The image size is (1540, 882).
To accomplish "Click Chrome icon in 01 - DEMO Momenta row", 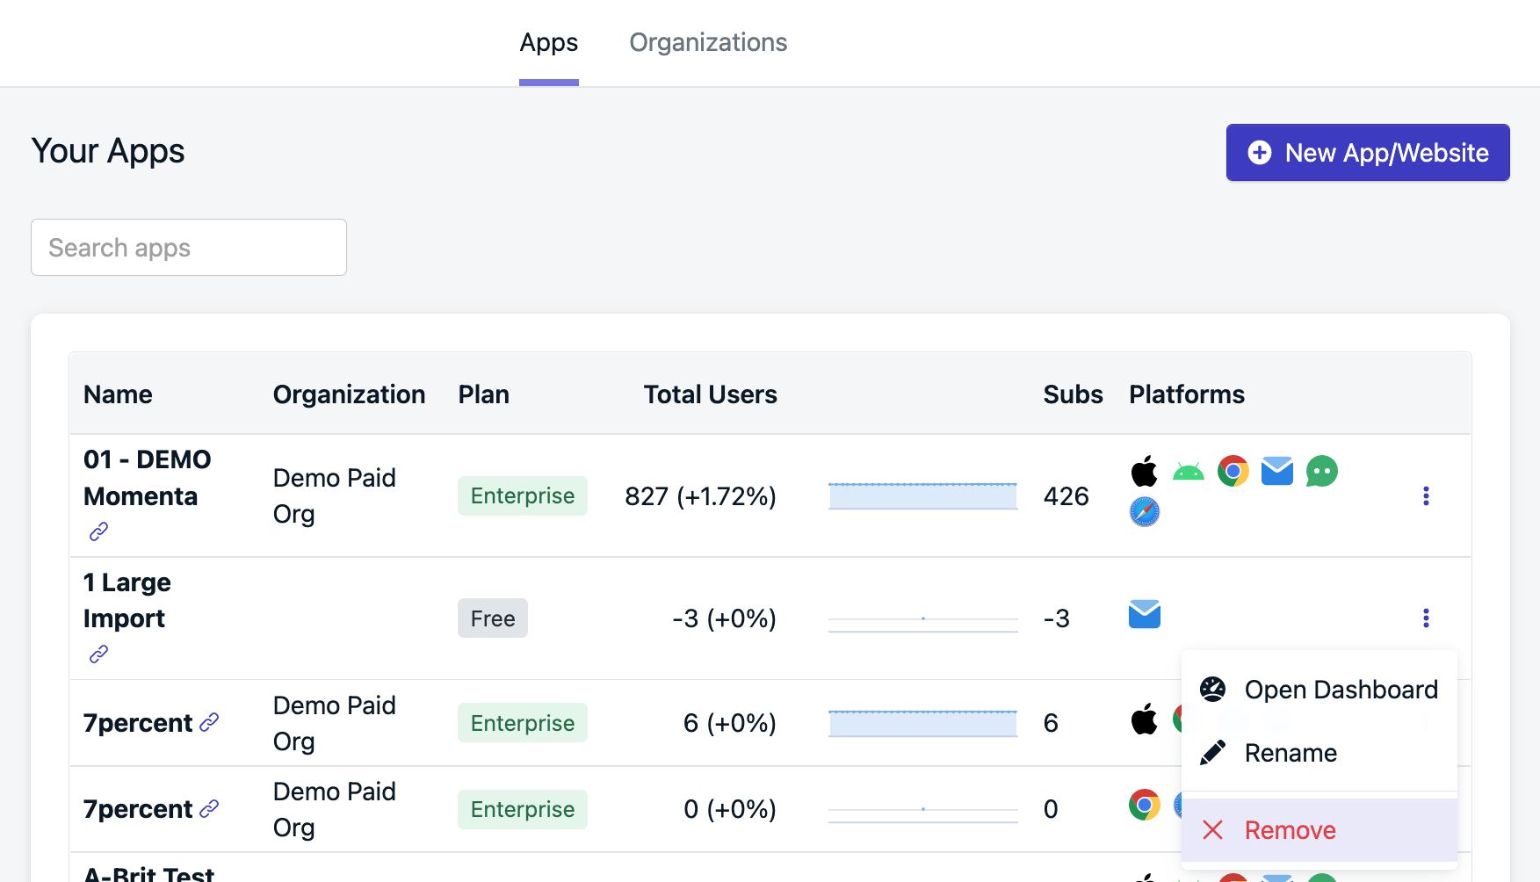I will click(1233, 472).
